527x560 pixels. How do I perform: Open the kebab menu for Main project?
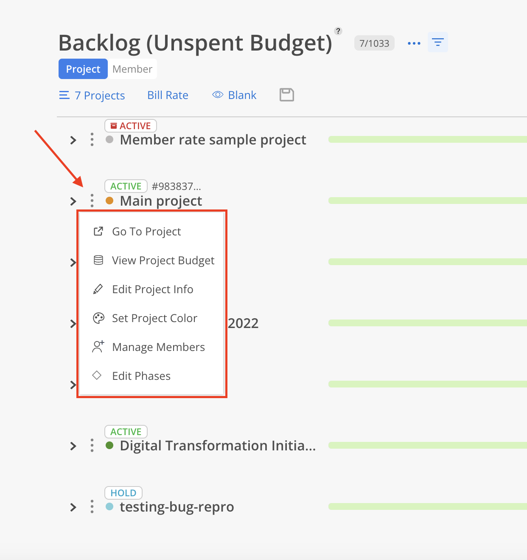pos(92,201)
